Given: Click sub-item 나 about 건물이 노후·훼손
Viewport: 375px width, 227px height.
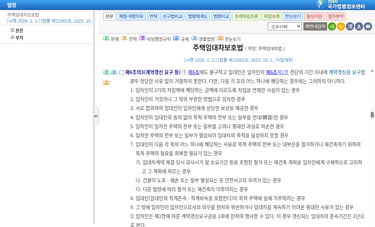Looking at the screenshot, I should click(208, 180).
